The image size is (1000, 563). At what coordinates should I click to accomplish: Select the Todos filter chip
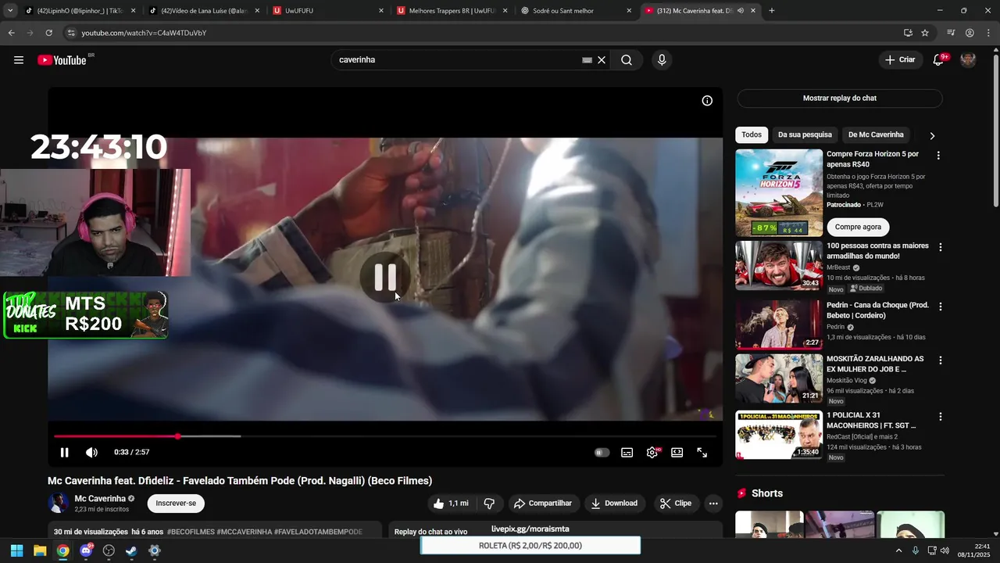point(752,134)
